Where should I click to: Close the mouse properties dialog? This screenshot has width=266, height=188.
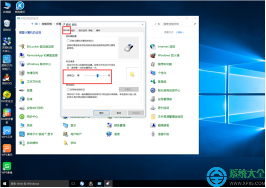(142, 25)
